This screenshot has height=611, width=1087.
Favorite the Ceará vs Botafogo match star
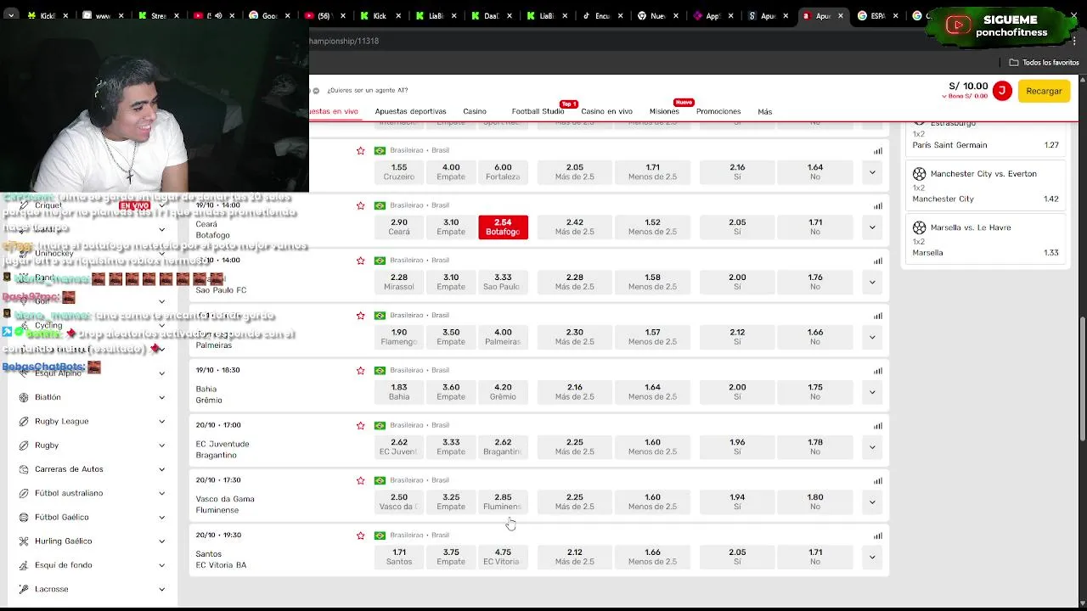click(x=360, y=205)
